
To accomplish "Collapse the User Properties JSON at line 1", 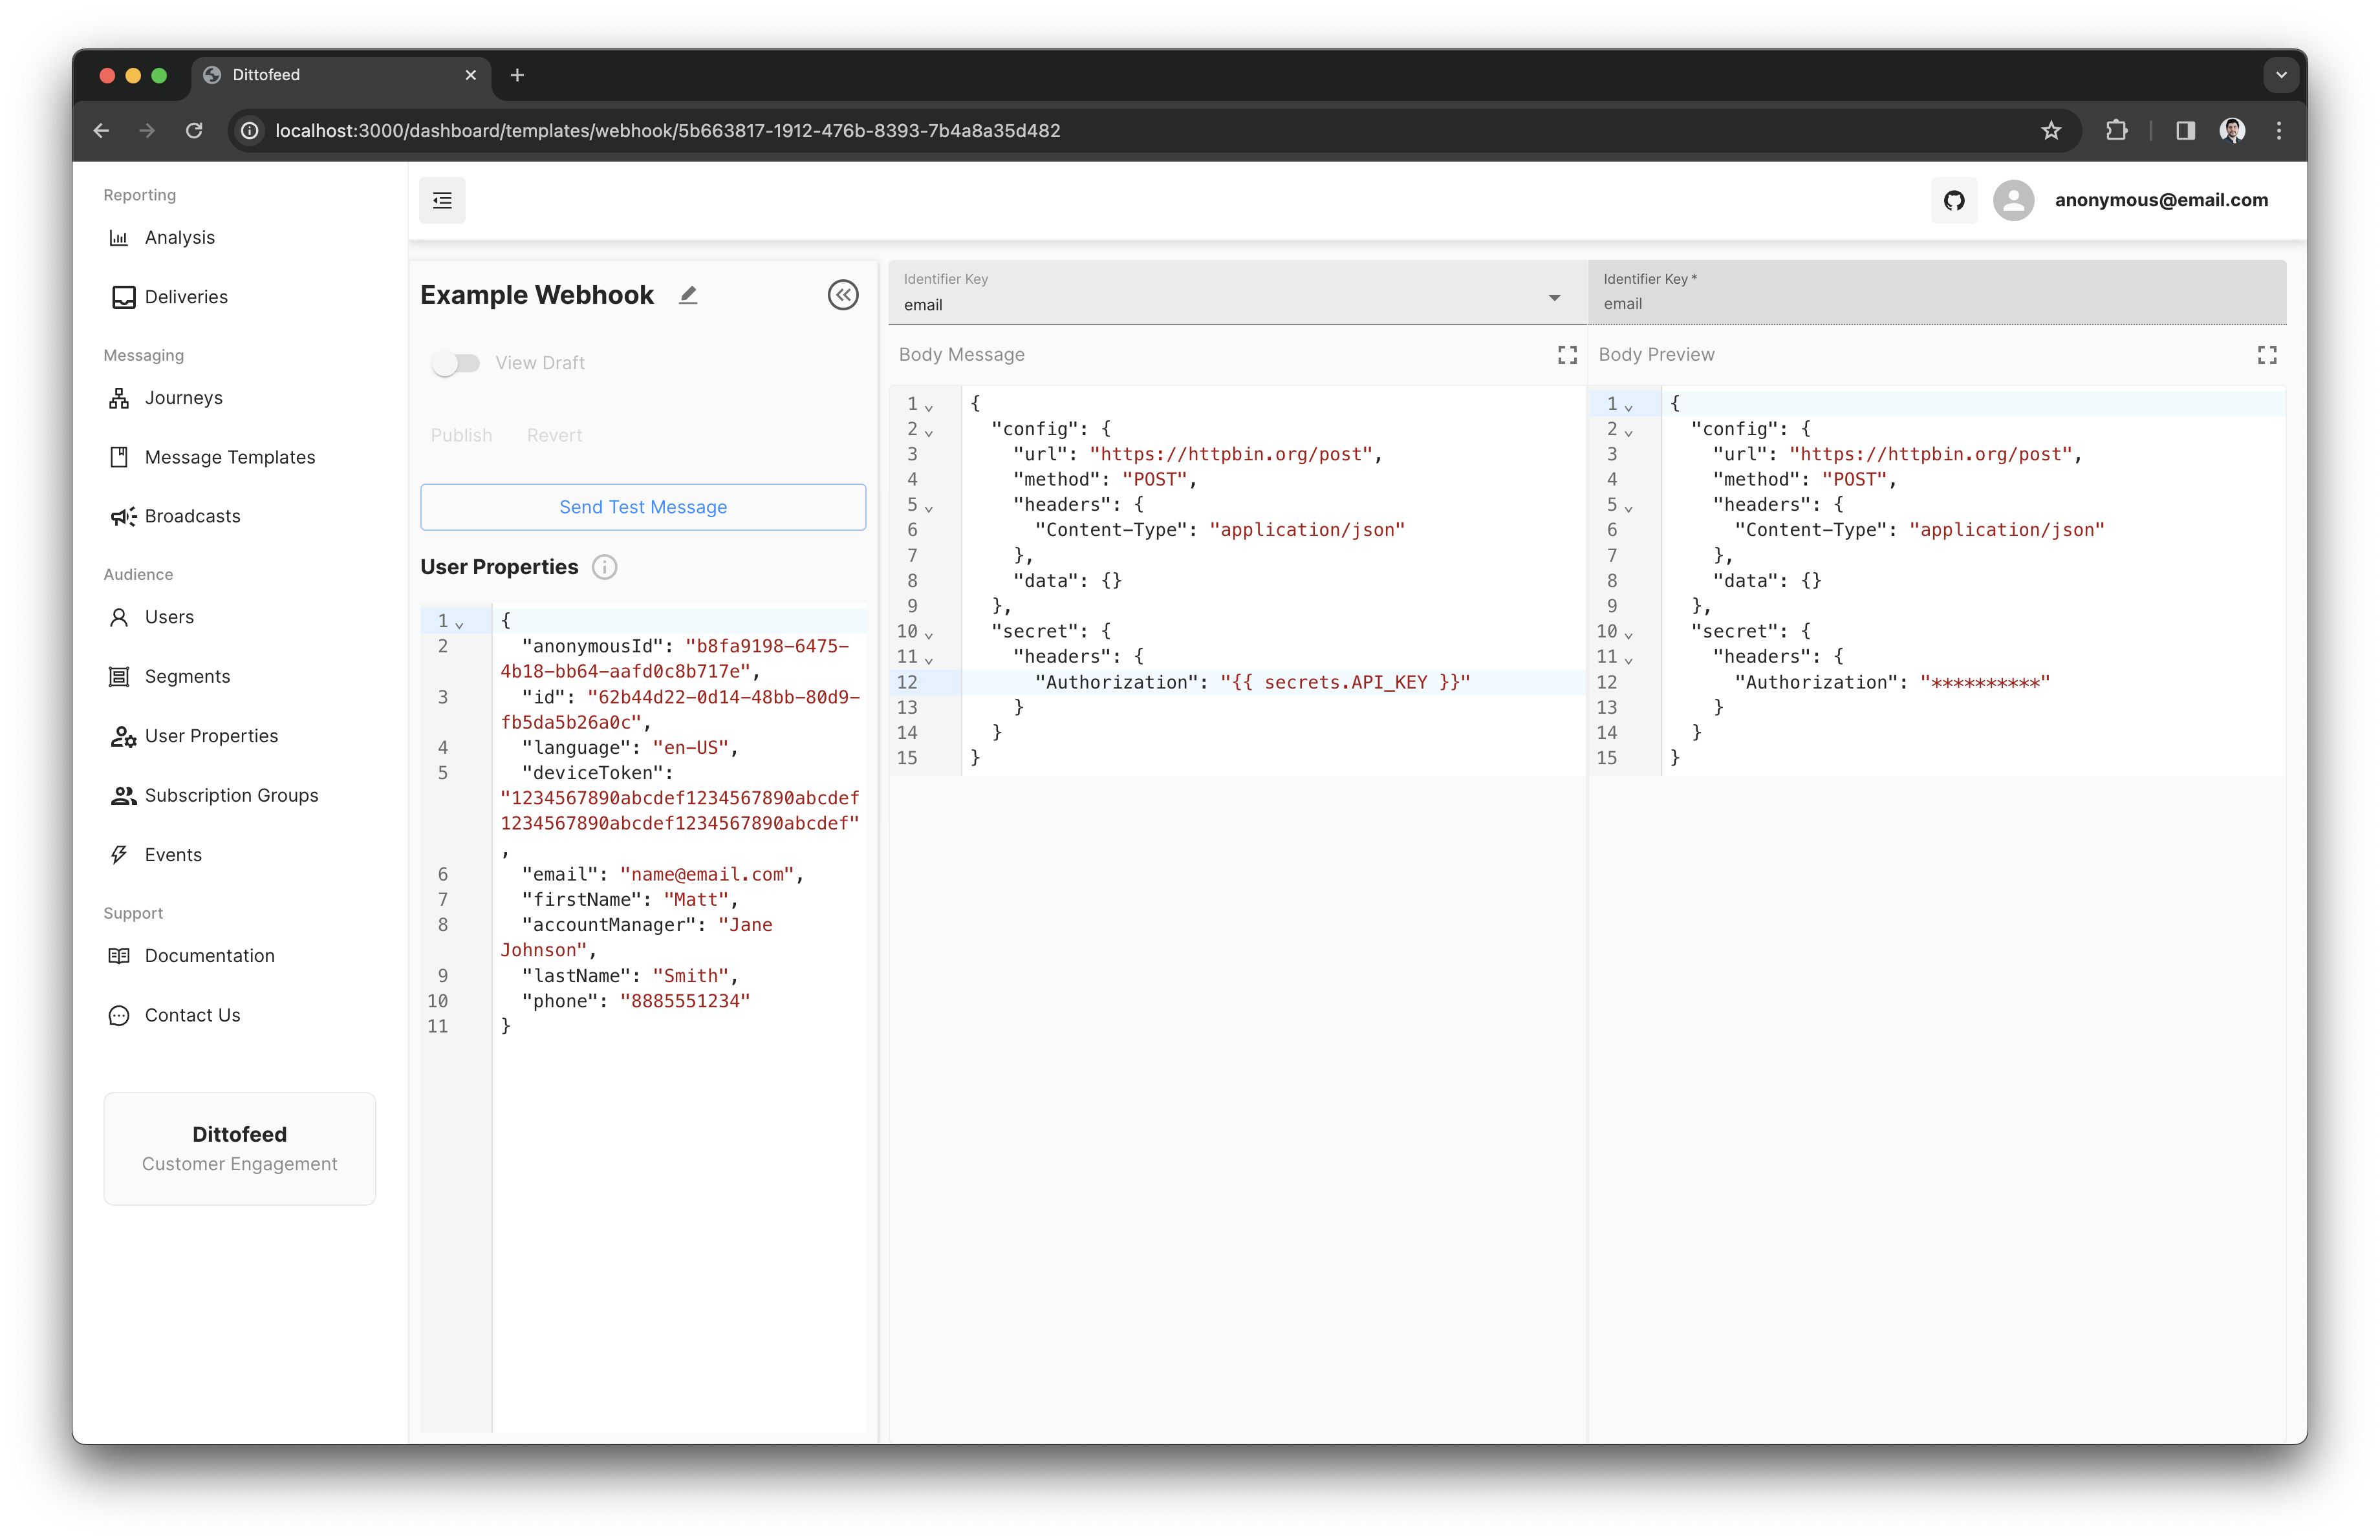I will [x=459, y=625].
